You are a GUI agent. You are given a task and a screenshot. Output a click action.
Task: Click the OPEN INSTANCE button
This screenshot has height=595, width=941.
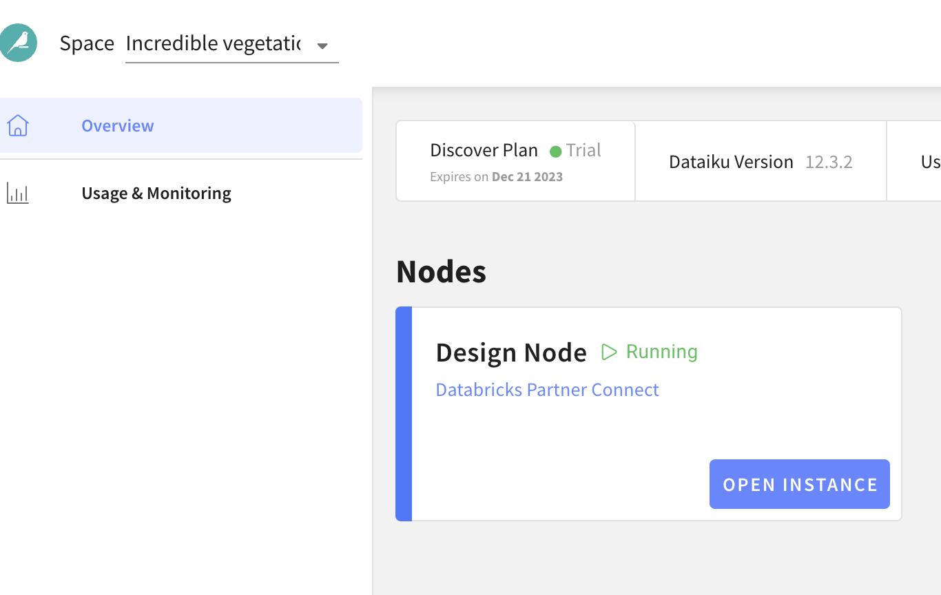pyautogui.click(x=799, y=484)
